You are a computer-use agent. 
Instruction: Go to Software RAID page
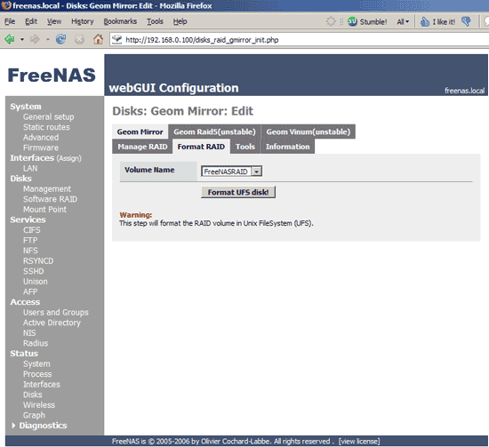point(50,199)
